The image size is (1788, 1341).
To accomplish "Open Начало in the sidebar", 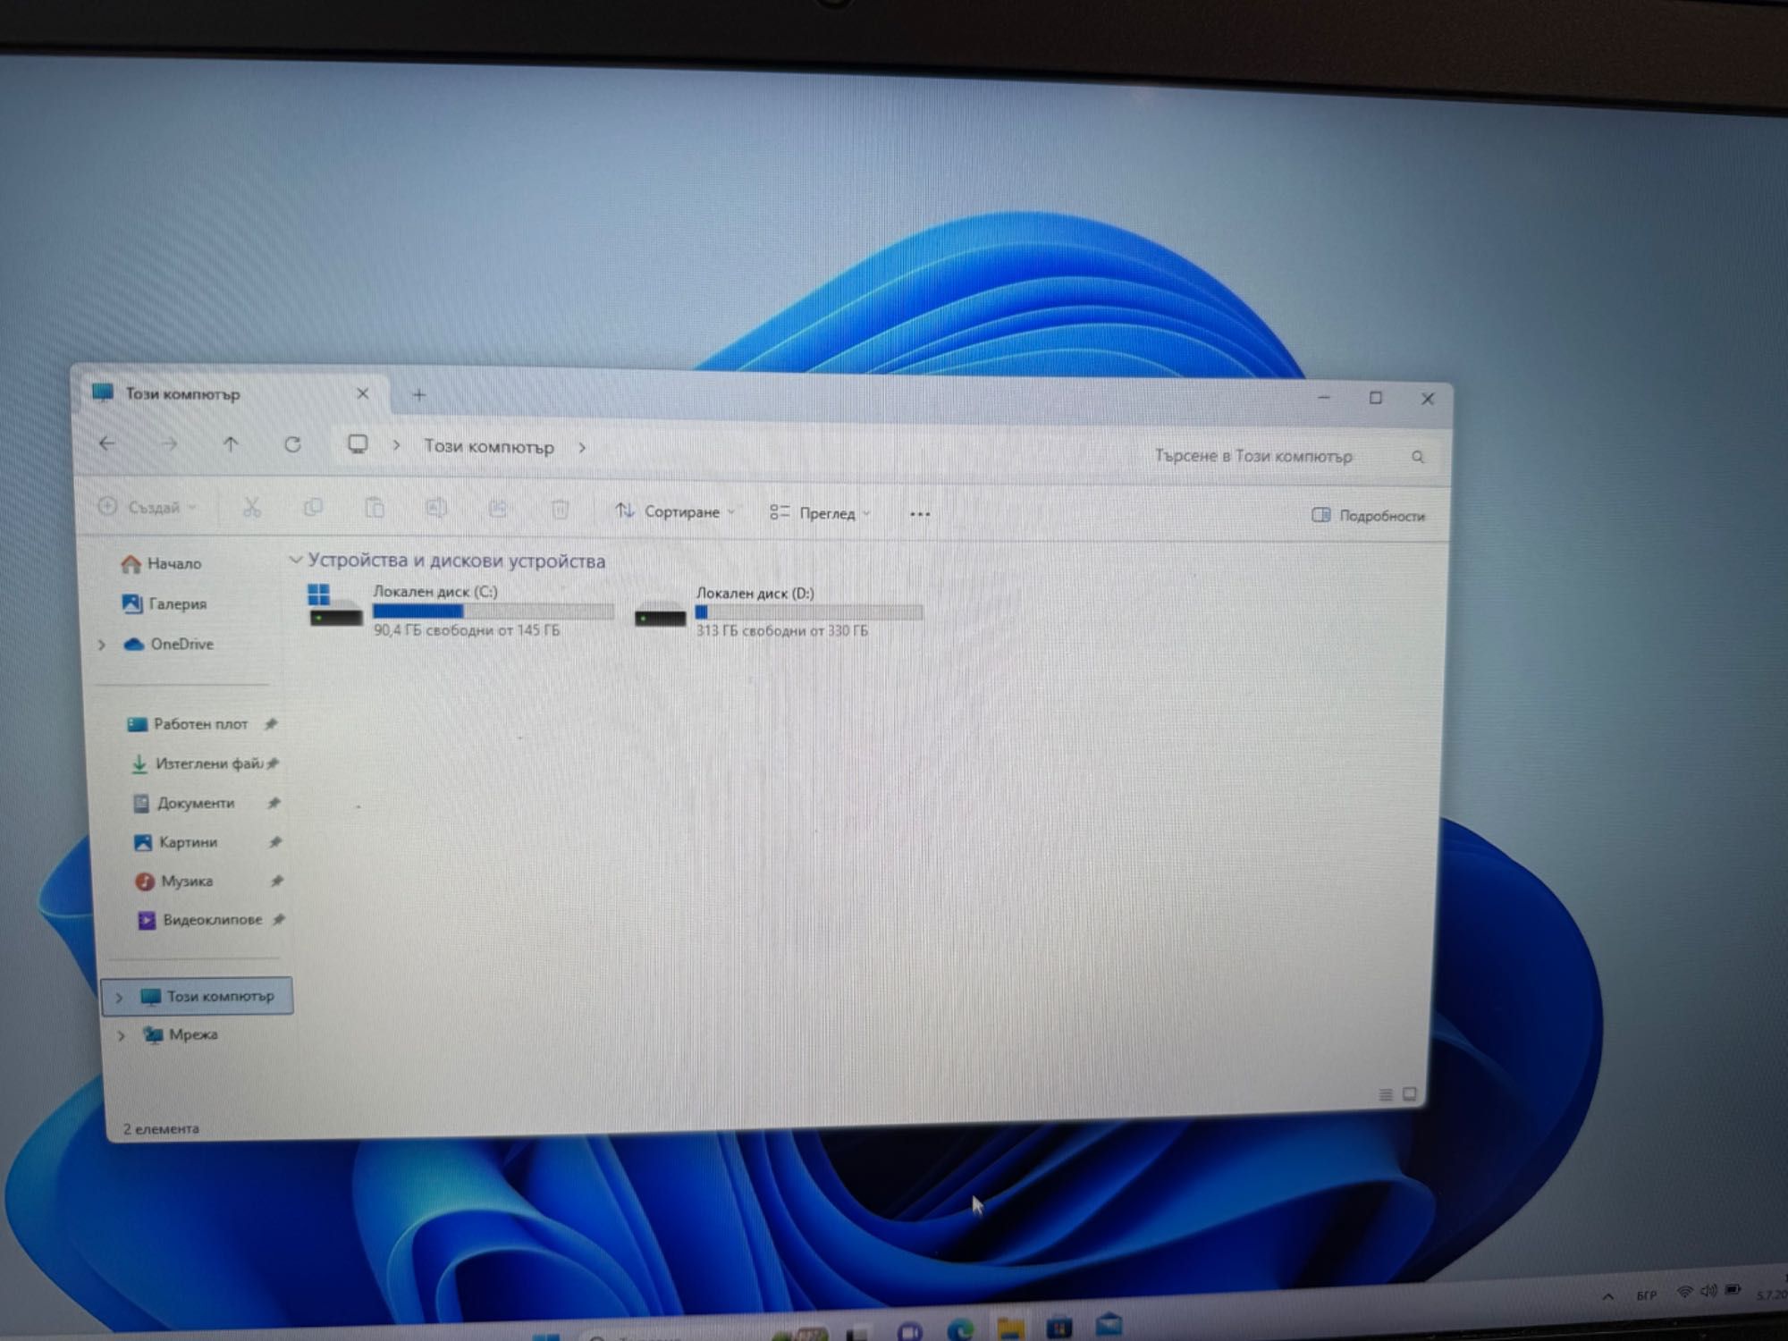I will pyautogui.click(x=162, y=563).
